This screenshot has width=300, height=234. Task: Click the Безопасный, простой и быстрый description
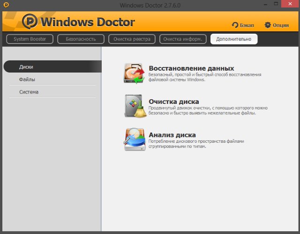click(x=205, y=77)
